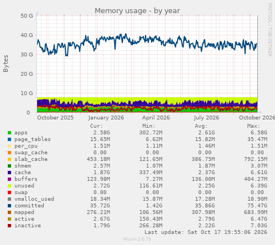The width and height of the screenshot is (275, 245).
Task: Click the 'Avg:' column header
Action: coord(201,126)
